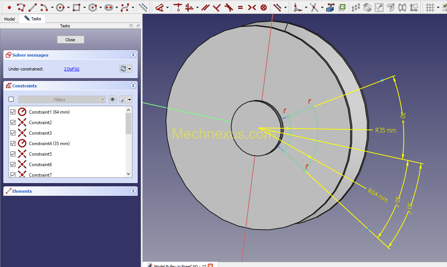Apply the Block constraint
447x267 pixels.
click(x=264, y=7)
